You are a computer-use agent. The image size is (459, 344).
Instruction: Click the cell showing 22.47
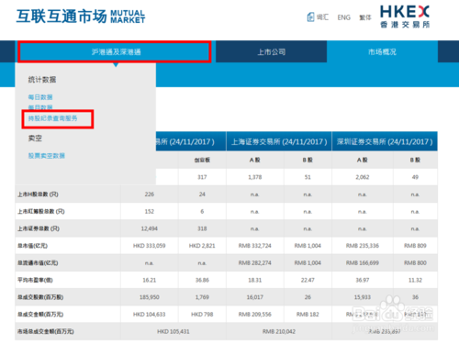[308, 280]
